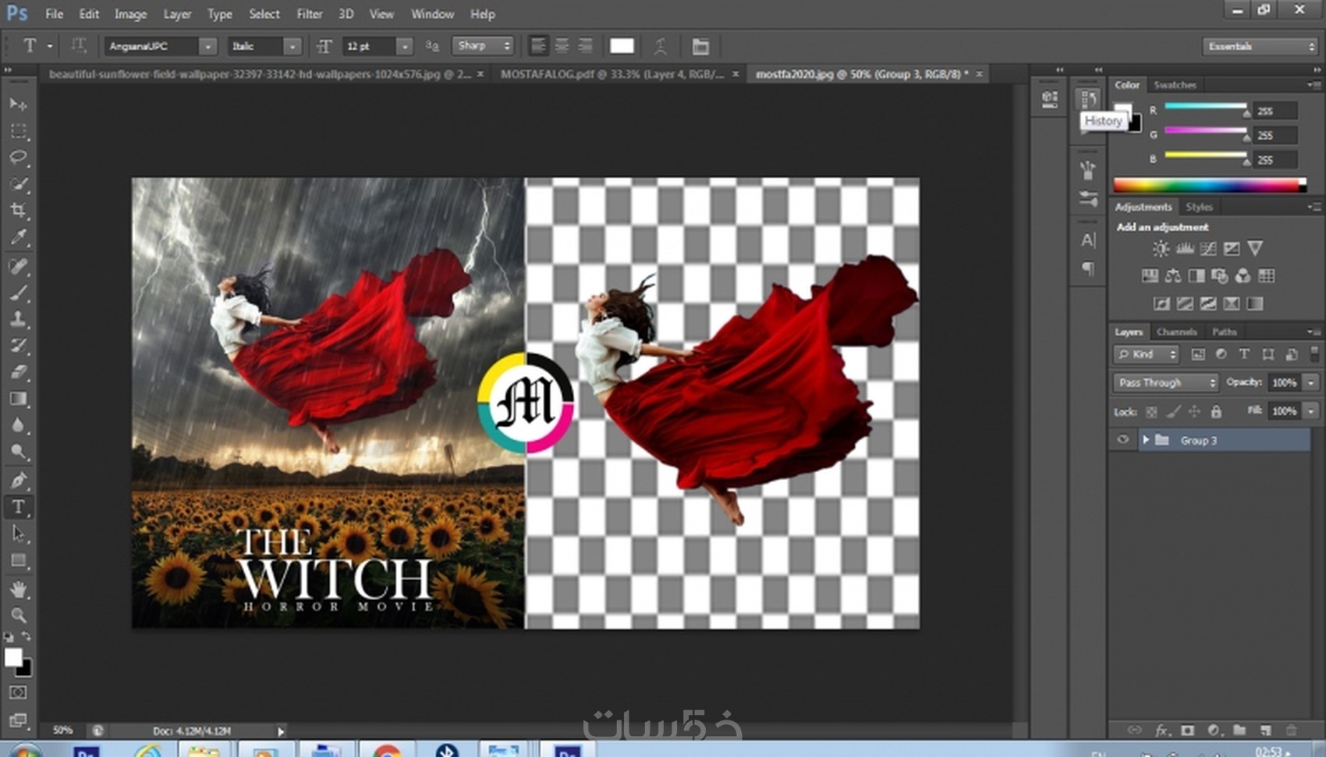Open the Window menu
The image size is (1326, 757).
click(x=432, y=14)
